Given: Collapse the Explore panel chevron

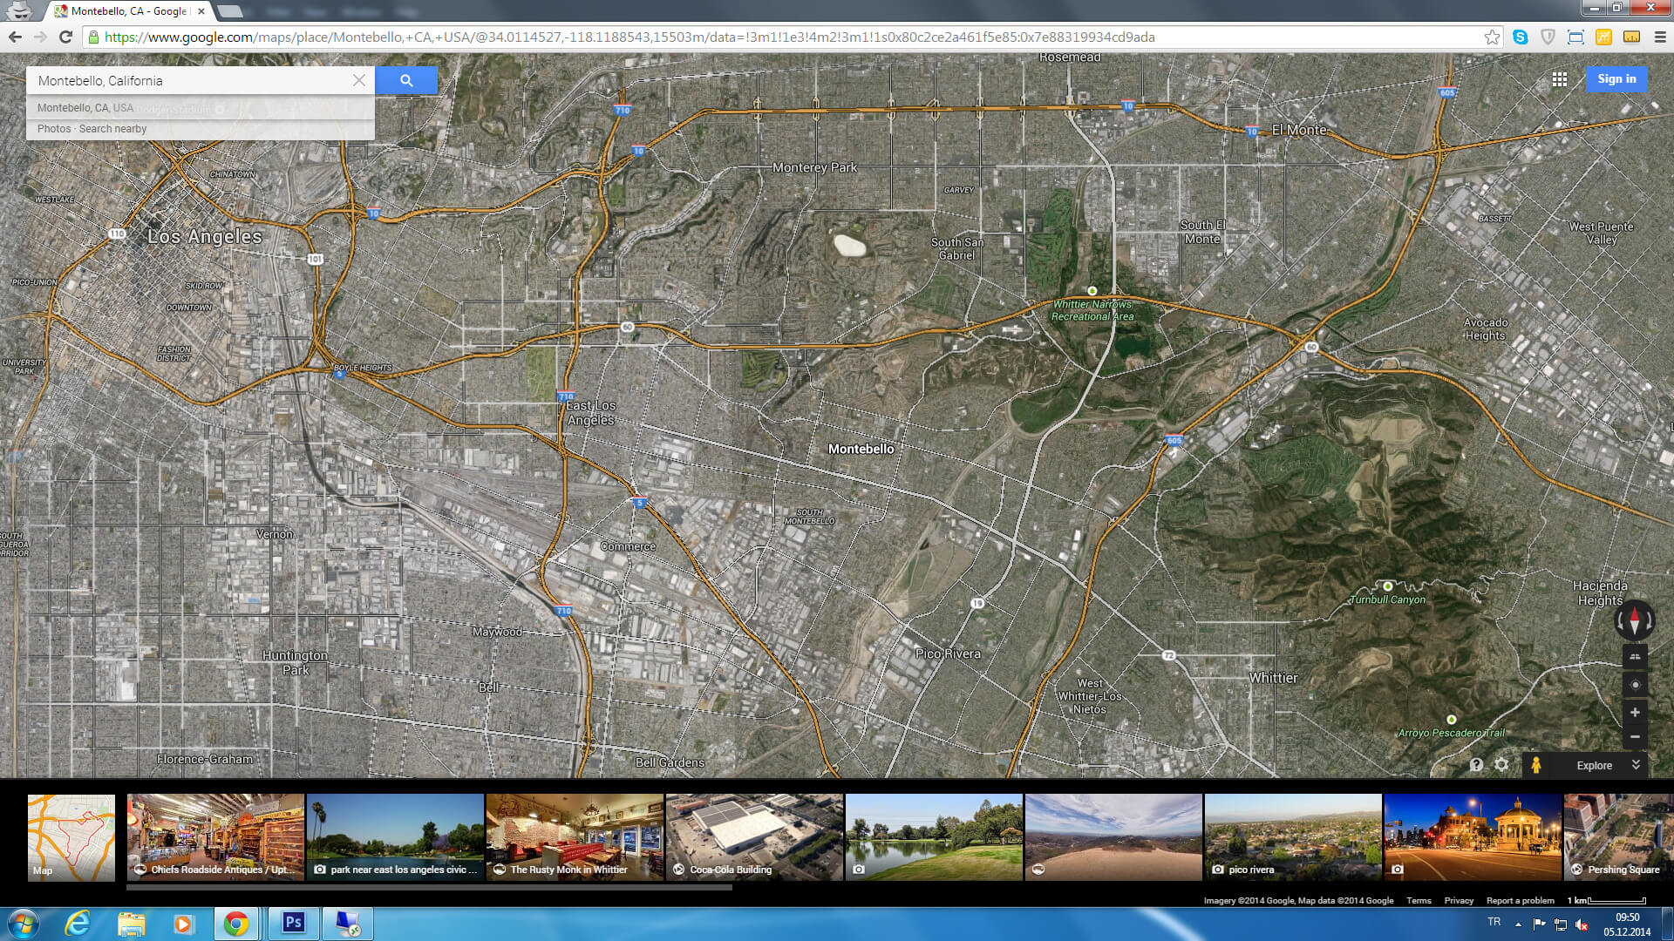Looking at the screenshot, I should [1636, 765].
